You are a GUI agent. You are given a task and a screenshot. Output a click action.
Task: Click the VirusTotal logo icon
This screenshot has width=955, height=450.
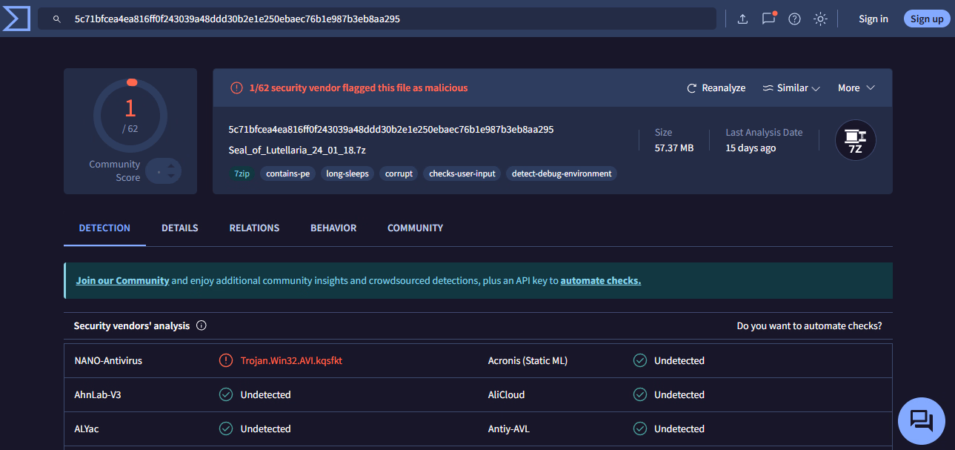(x=16, y=19)
